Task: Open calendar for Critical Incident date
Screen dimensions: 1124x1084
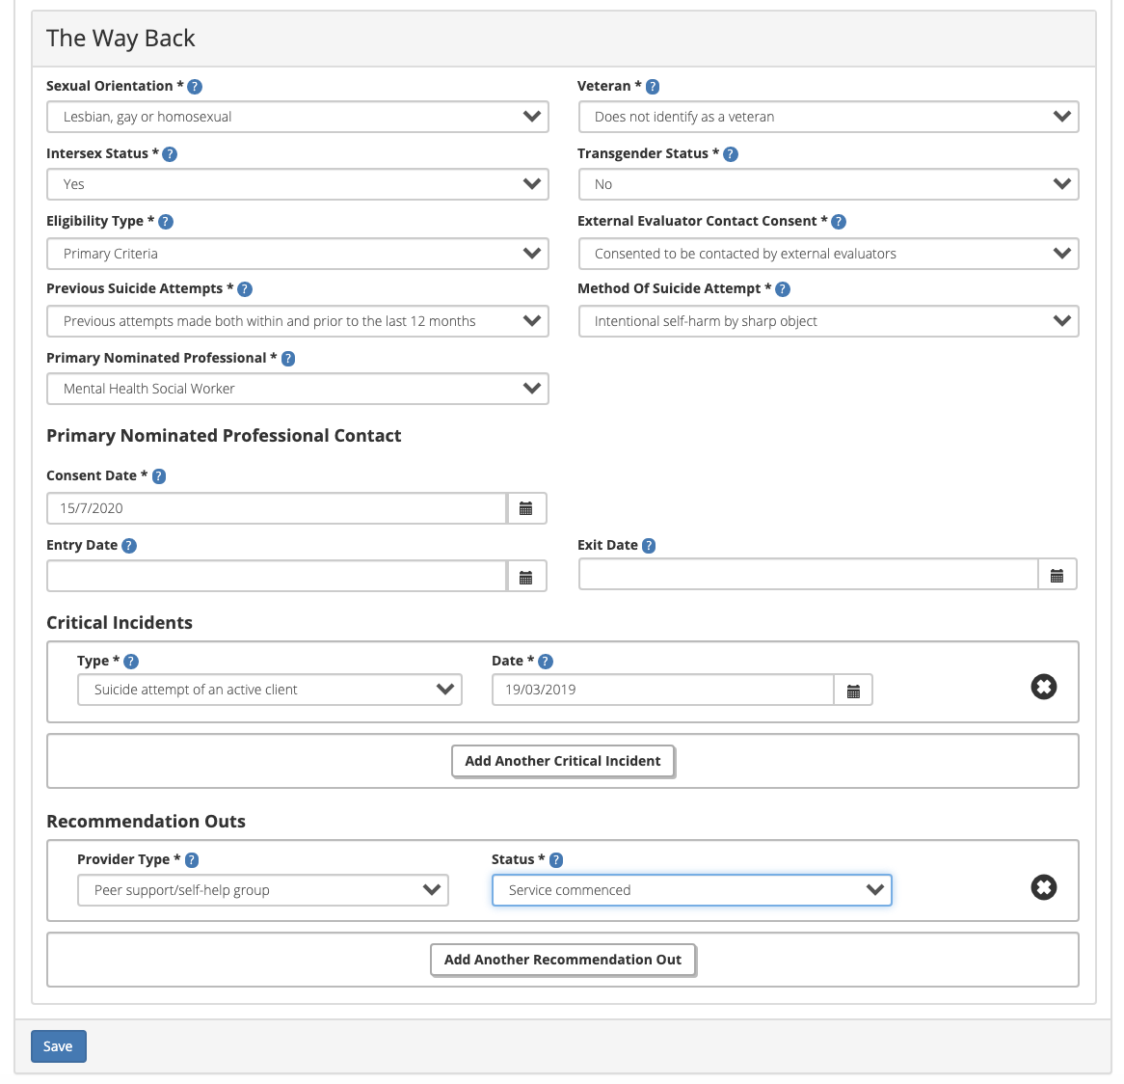Action: (x=853, y=691)
